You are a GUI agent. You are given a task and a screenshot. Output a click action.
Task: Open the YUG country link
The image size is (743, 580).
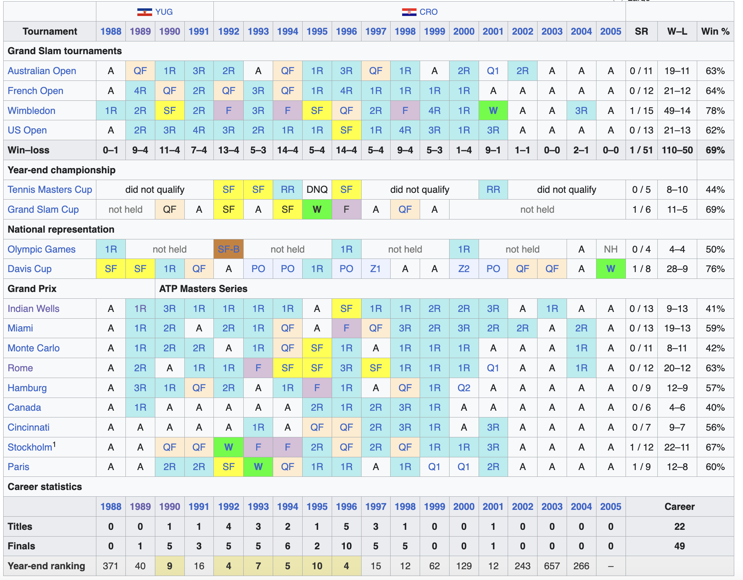[164, 12]
